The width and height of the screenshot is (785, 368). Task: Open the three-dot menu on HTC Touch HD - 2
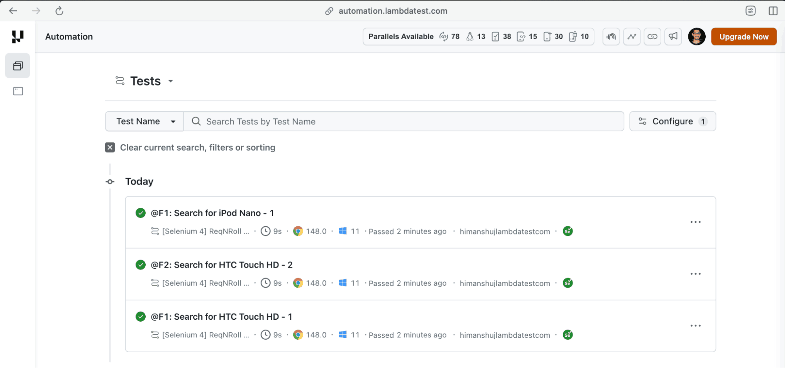click(695, 273)
